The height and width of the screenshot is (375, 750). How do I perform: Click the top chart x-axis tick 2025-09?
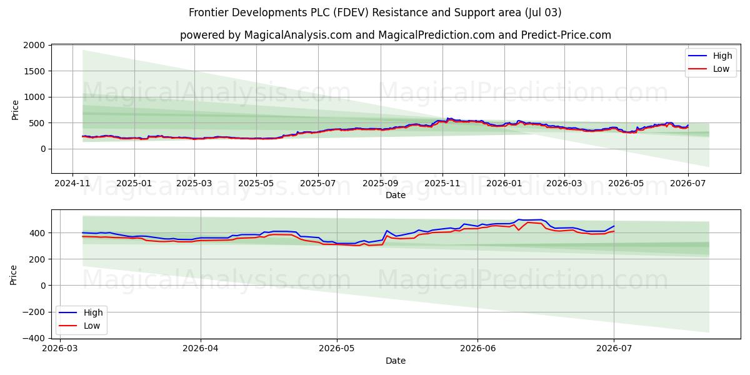pyautogui.click(x=381, y=183)
